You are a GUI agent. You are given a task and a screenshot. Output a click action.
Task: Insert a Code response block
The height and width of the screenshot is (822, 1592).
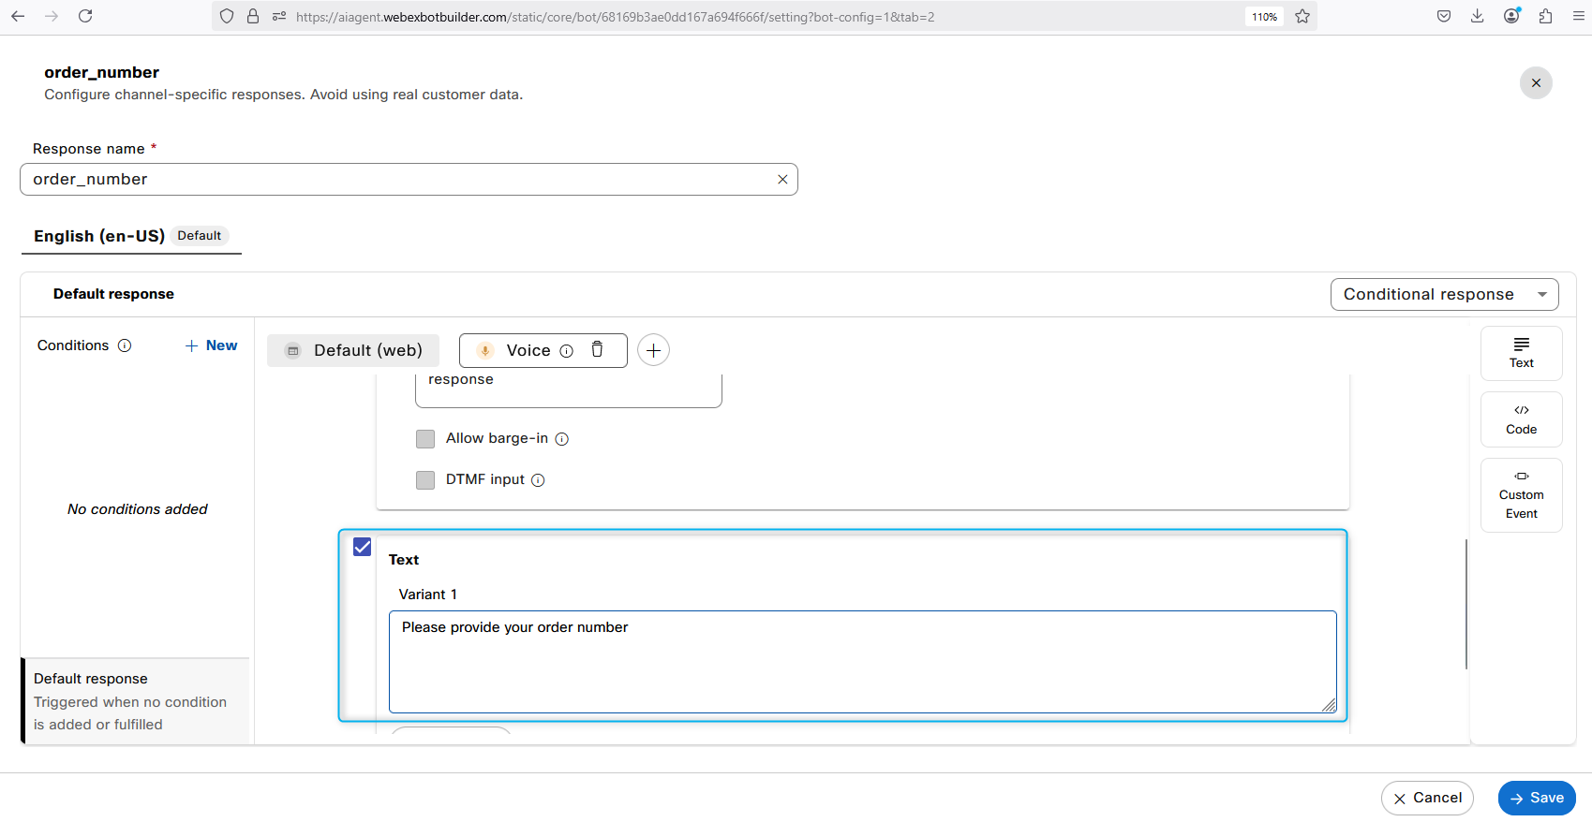pyautogui.click(x=1521, y=419)
